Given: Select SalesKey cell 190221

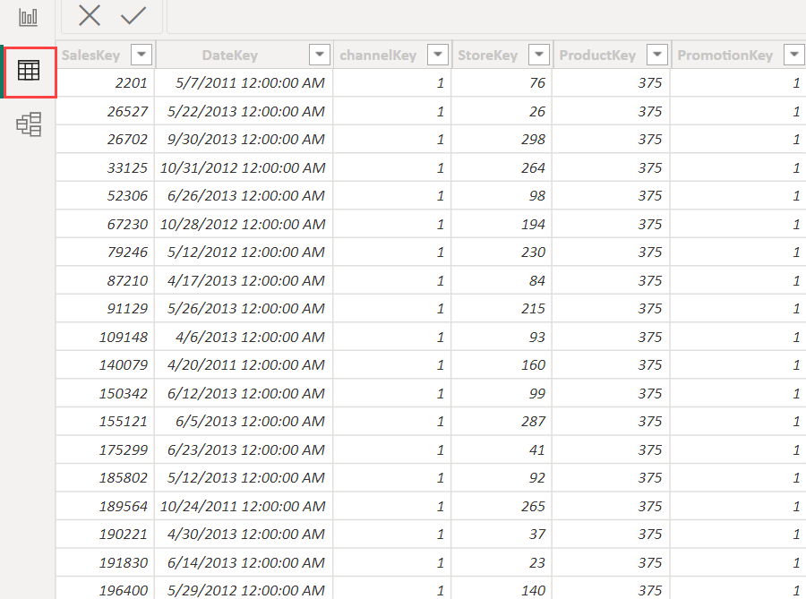Looking at the screenshot, I should [106, 535].
